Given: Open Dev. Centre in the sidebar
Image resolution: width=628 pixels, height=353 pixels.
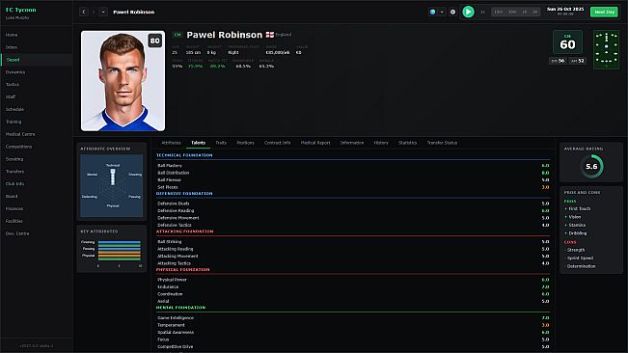Looking at the screenshot, I should pyautogui.click(x=37, y=233).
